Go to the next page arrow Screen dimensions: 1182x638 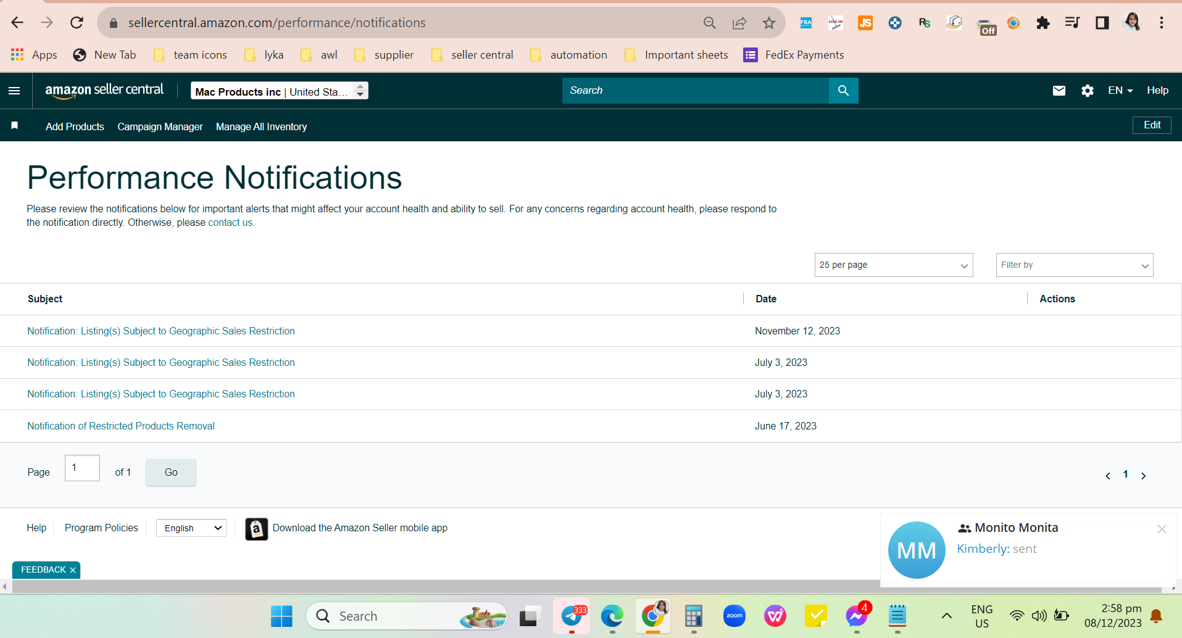[x=1144, y=476]
